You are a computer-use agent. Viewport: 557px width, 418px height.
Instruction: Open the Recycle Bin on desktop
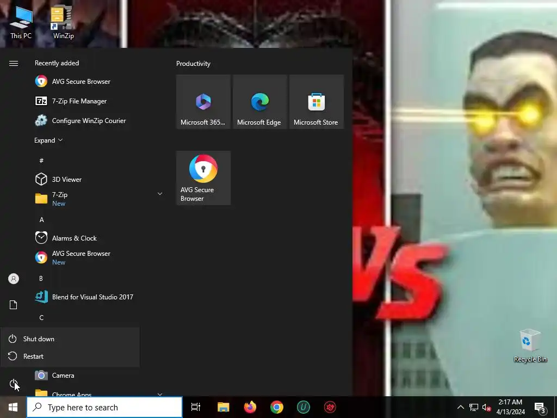[x=530, y=346]
